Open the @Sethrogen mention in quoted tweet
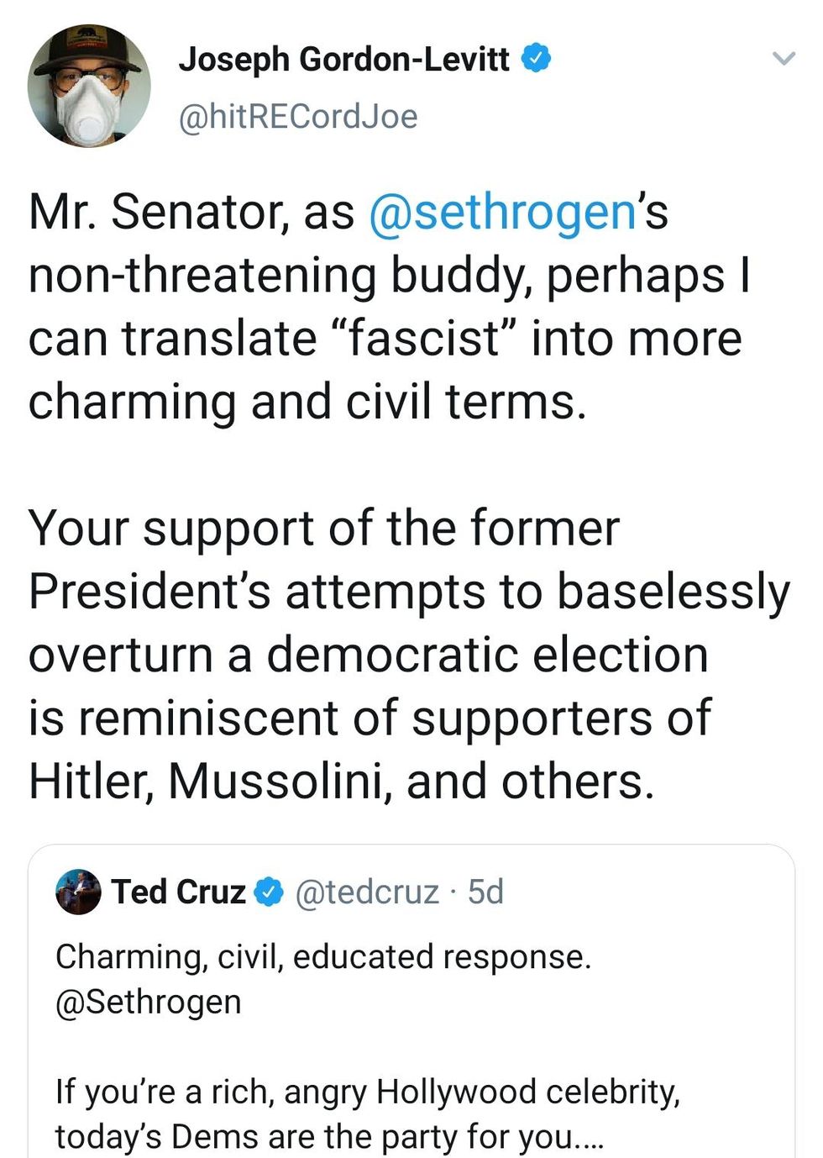 (148, 1002)
